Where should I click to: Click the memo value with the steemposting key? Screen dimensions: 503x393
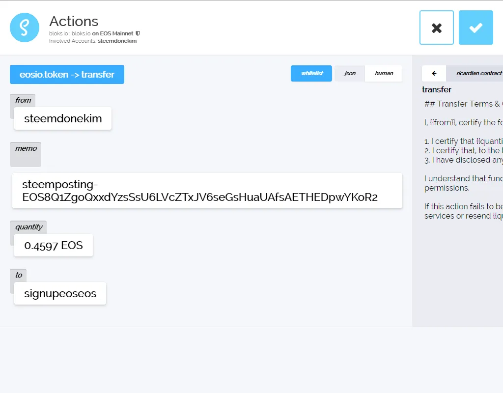207,191
